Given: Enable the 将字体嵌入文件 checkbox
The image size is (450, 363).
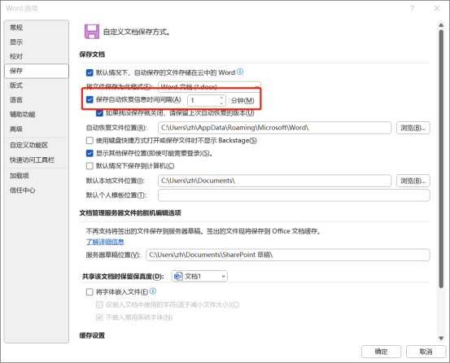Looking at the screenshot, I should click(x=90, y=292).
